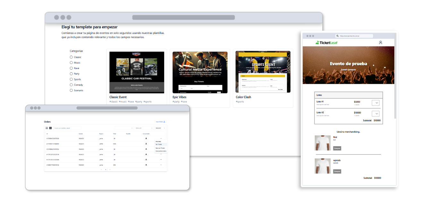Select the Classic category radio button
This screenshot has height=199, width=425.
(71, 57)
